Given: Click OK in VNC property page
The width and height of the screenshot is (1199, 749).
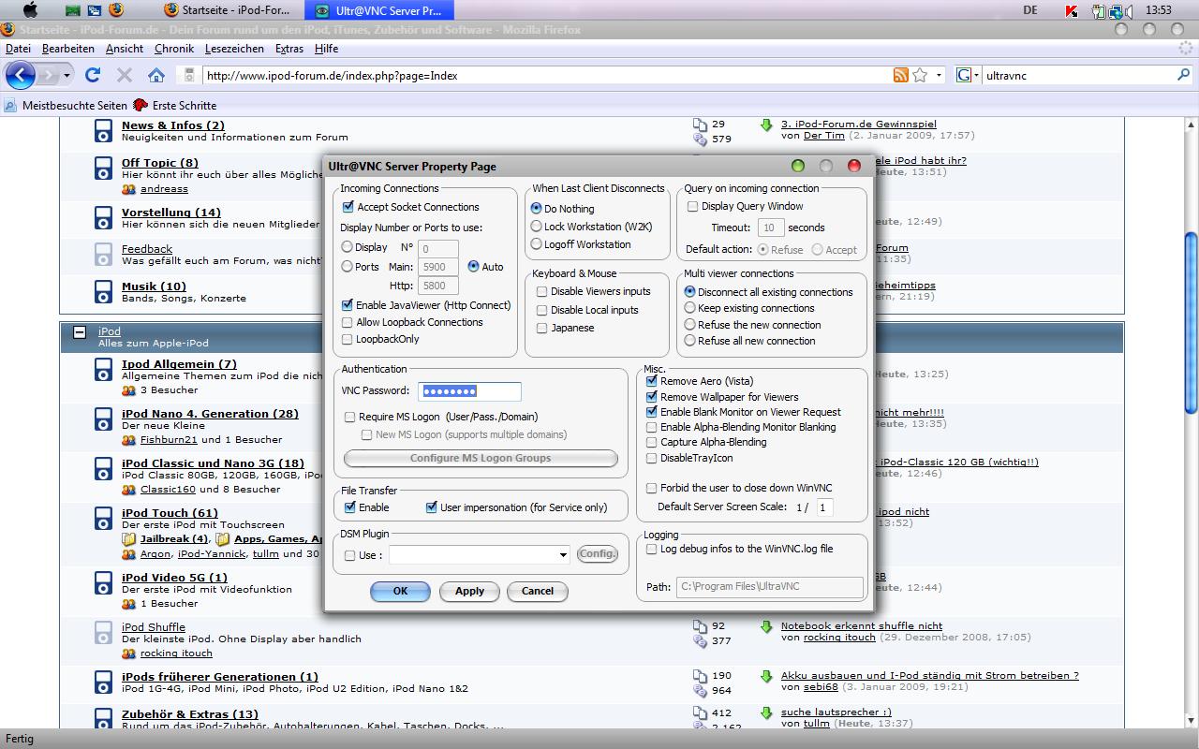Looking at the screenshot, I should click(x=400, y=591).
